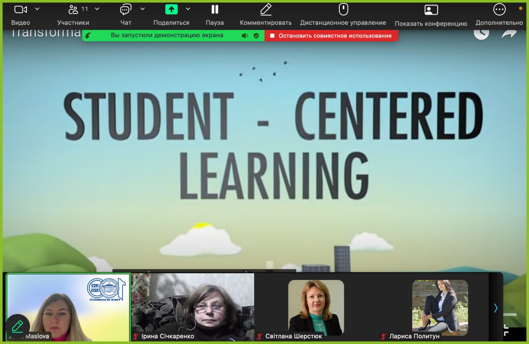Click the video's Watch later clock icon
Viewport: 529px width, 344px height.
(481, 33)
